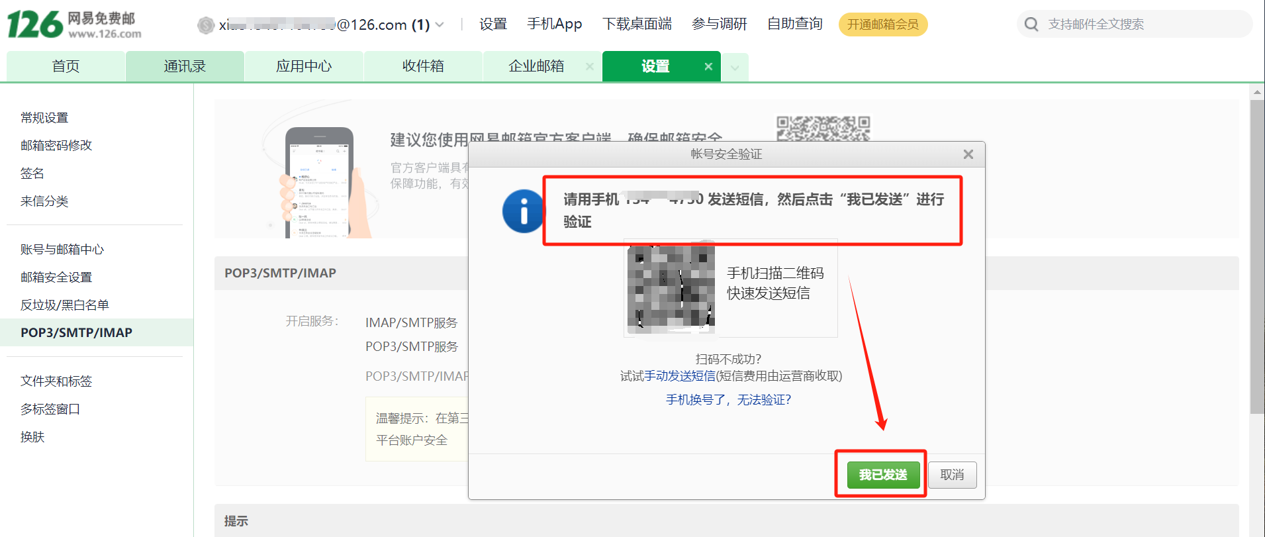The height and width of the screenshot is (537, 1265).
Task: Click the search magnifier icon
Action: (1031, 24)
